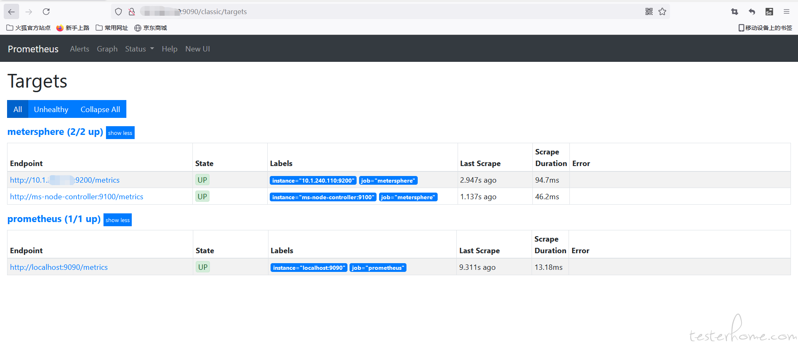Open the 火狐官方站点 bookmark folder
This screenshot has width=798, height=352.
click(x=28, y=28)
